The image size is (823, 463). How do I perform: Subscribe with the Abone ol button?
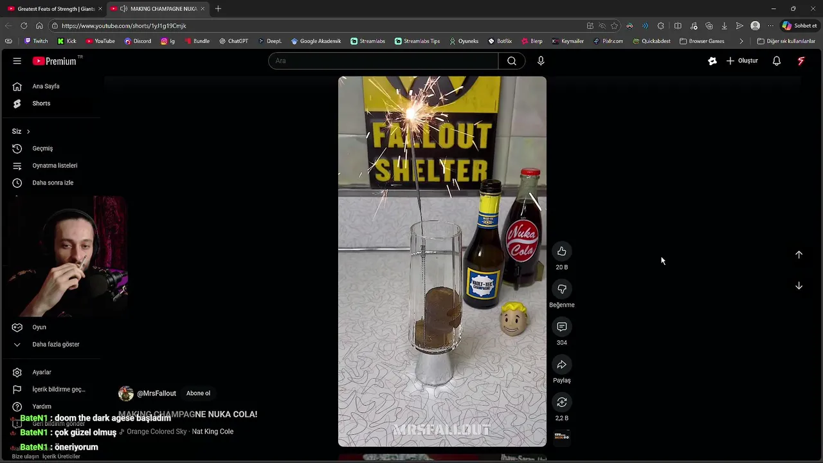[x=198, y=394]
